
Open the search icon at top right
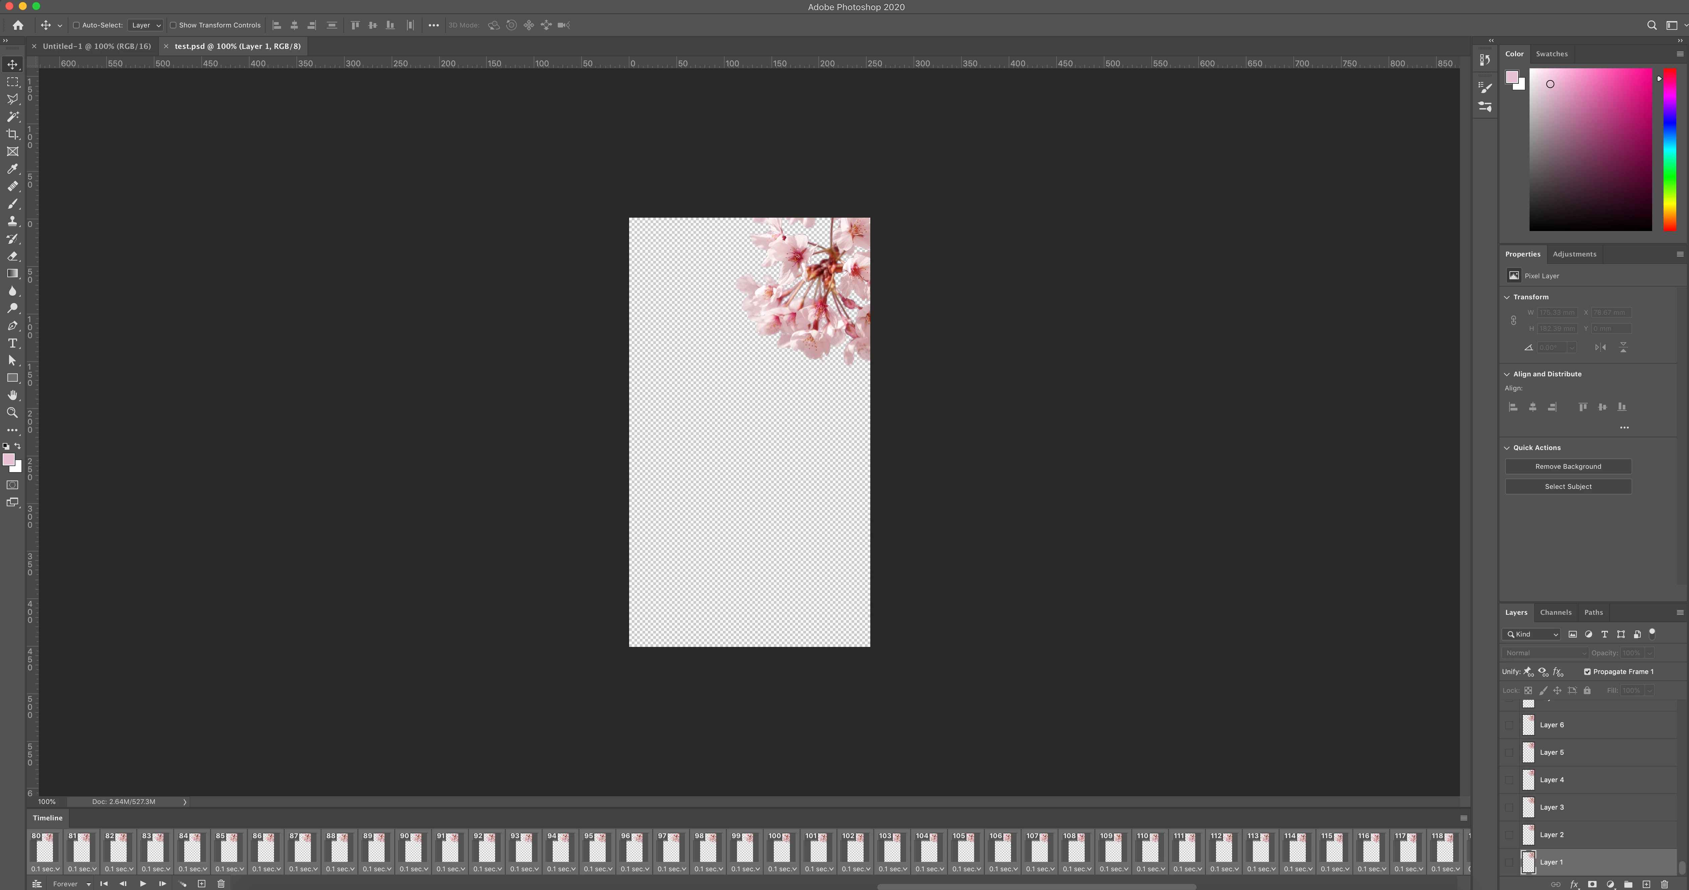(x=1651, y=25)
